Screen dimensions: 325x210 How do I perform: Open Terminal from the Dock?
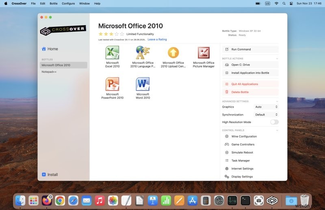(x=245, y=201)
